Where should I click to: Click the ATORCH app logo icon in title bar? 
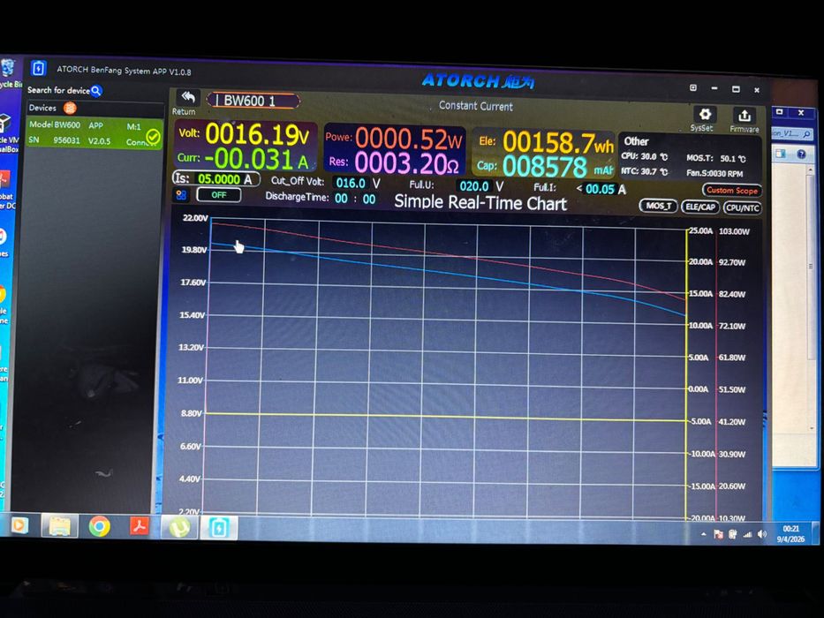point(38,68)
